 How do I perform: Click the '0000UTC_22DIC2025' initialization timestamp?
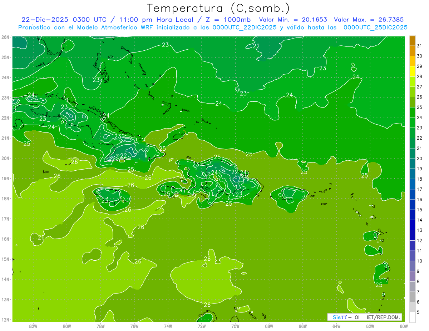pos(244,27)
